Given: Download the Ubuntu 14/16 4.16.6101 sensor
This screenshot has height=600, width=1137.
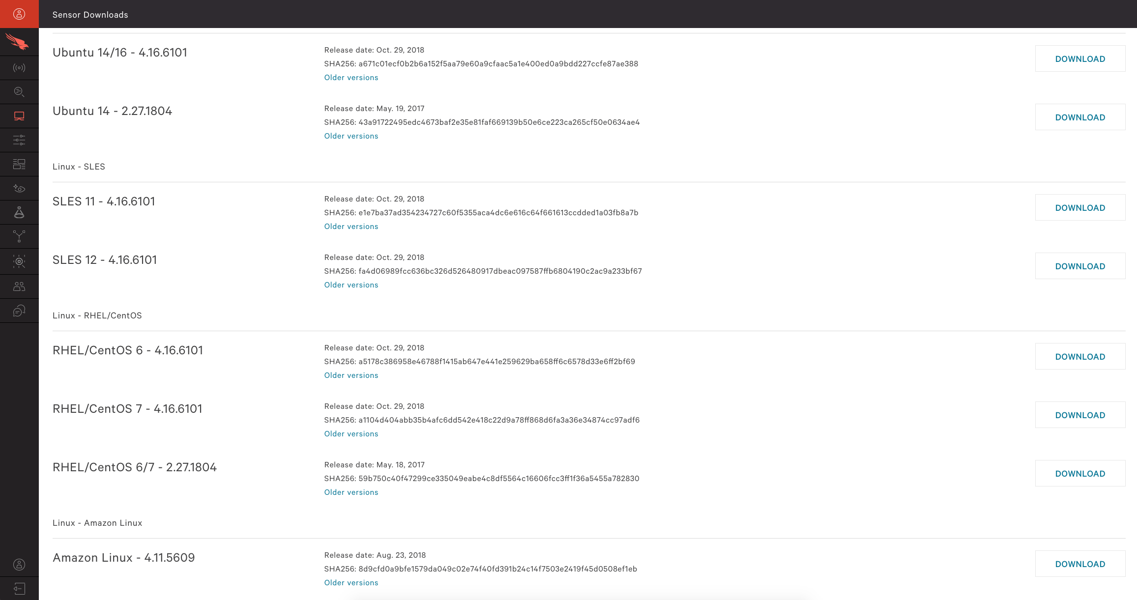Looking at the screenshot, I should point(1080,58).
